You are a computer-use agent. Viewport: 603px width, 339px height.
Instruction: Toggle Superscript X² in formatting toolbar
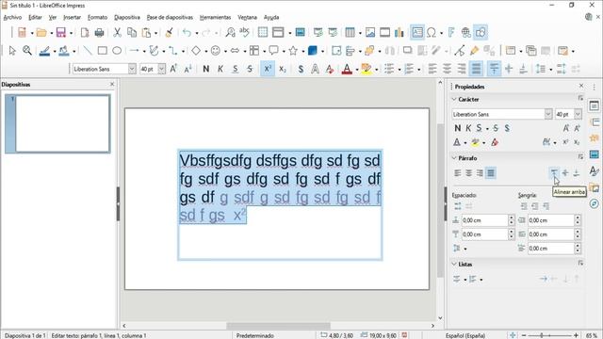tap(268, 69)
